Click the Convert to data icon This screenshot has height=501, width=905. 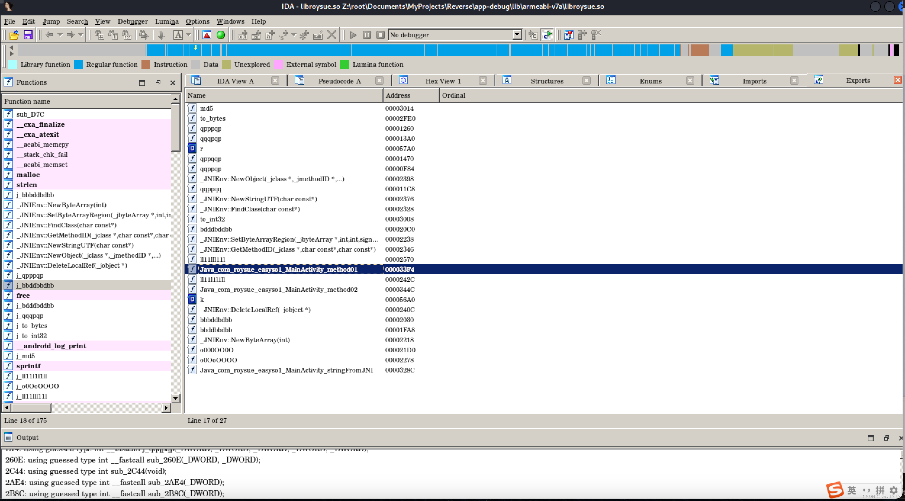click(257, 35)
